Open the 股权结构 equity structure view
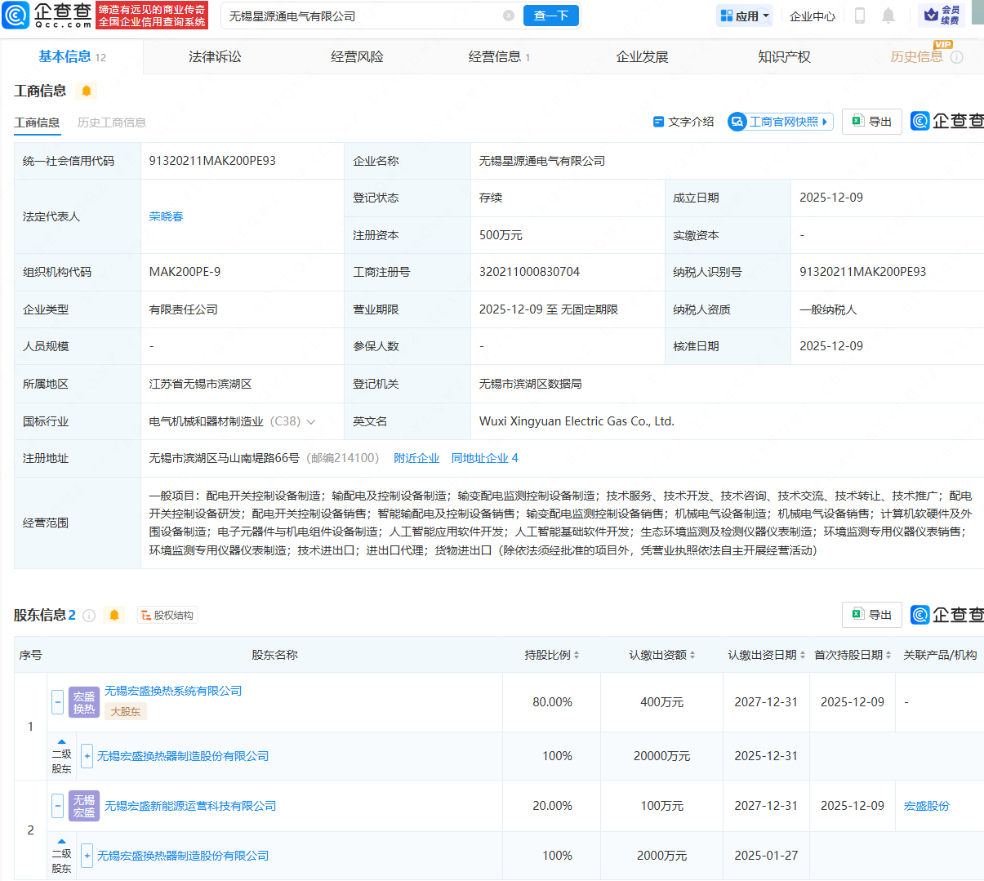This screenshot has width=984, height=881. 167,615
